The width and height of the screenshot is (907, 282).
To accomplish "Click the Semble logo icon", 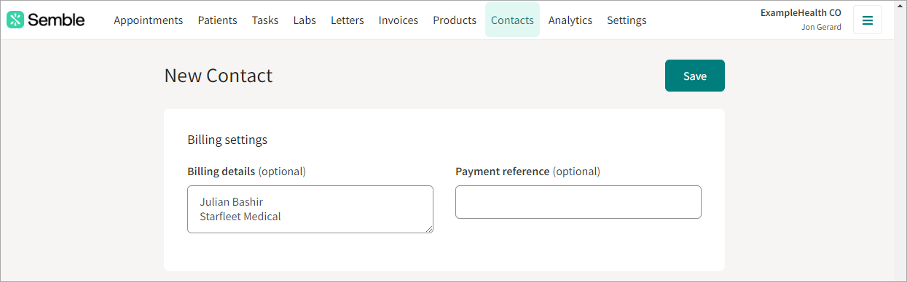I will [x=15, y=20].
